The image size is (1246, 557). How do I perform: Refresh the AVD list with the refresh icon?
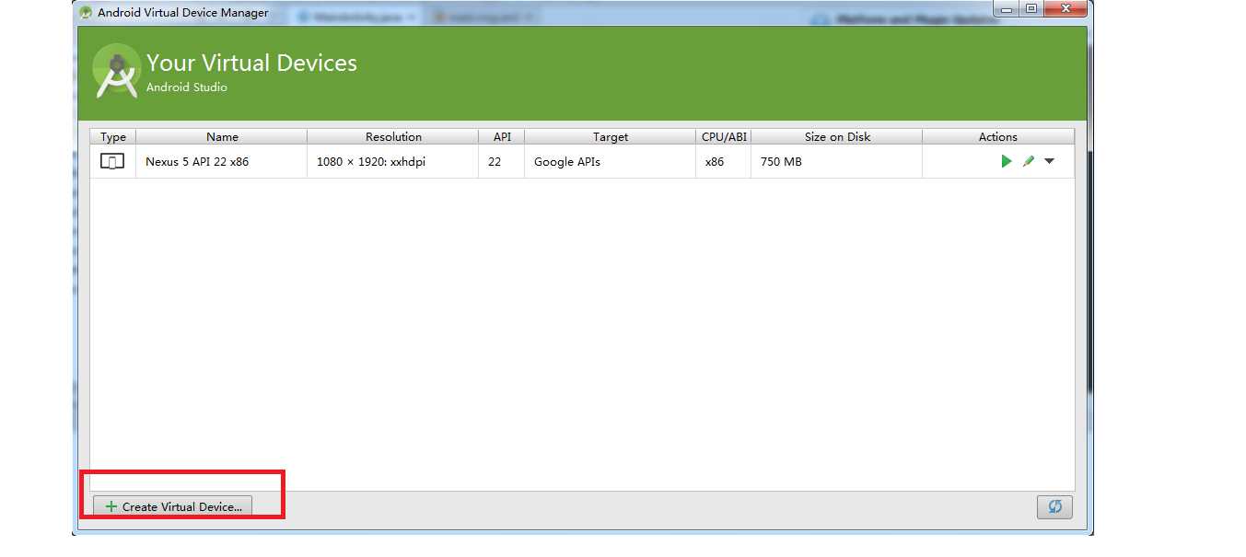[1054, 506]
